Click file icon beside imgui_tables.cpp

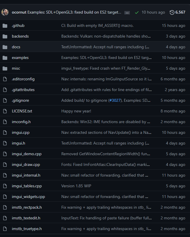point(5,186)
